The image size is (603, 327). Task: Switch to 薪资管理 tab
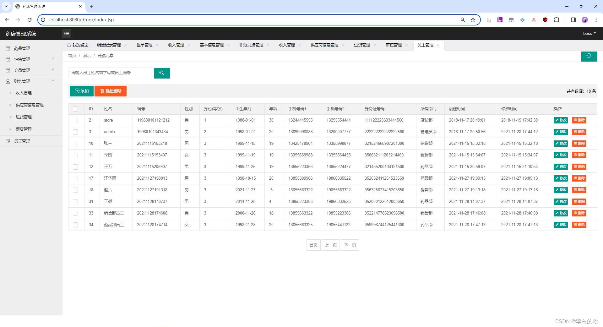pos(394,45)
